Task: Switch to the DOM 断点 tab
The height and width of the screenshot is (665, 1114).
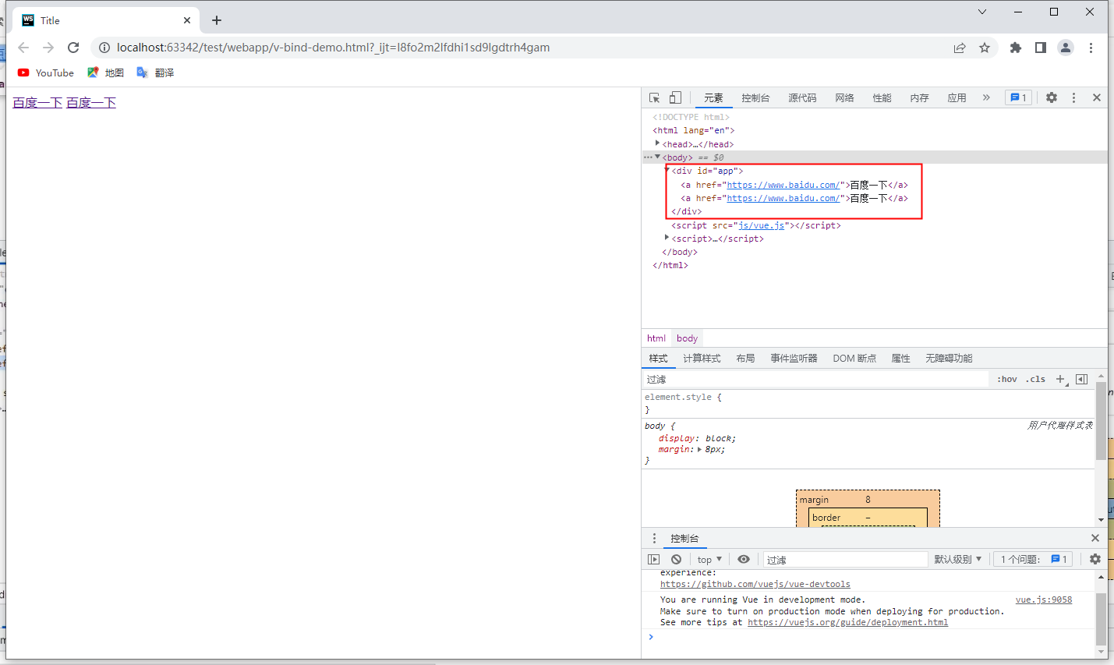Action: [x=854, y=359]
